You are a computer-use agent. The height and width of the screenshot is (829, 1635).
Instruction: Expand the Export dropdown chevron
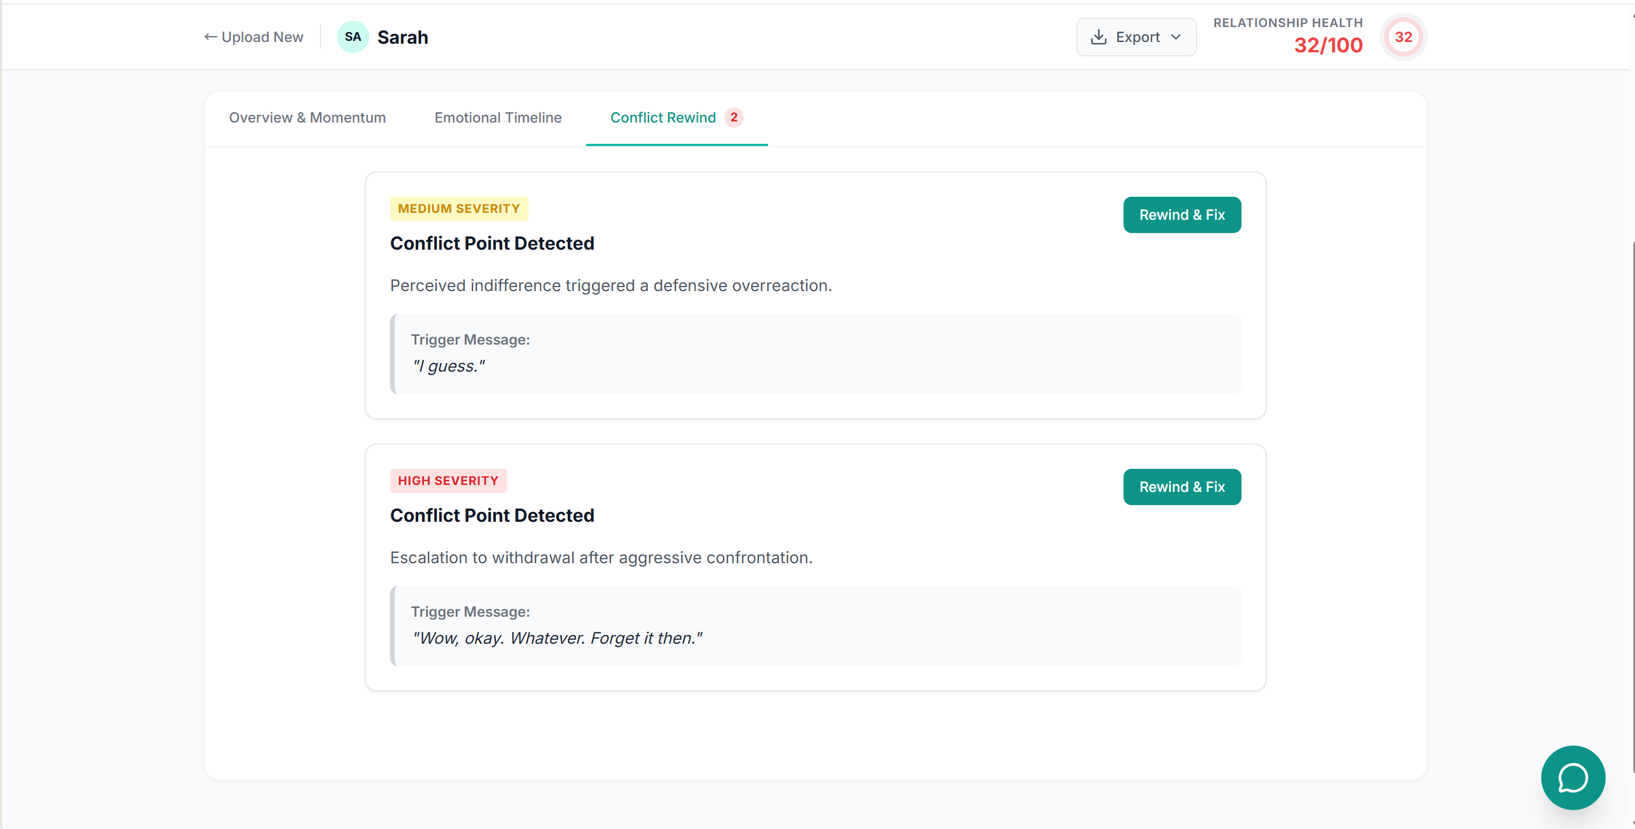(x=1176, y=37)
